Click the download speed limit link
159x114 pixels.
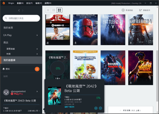(x=69, y=107)
